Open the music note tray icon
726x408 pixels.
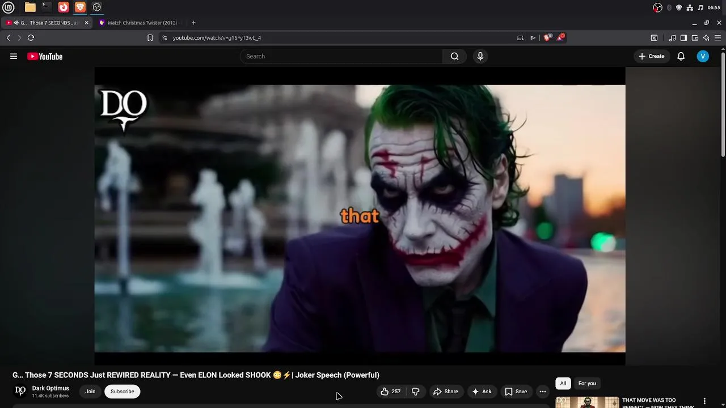pos(700,7)
